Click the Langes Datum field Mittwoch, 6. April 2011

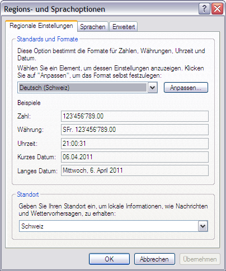click(135, 170)
